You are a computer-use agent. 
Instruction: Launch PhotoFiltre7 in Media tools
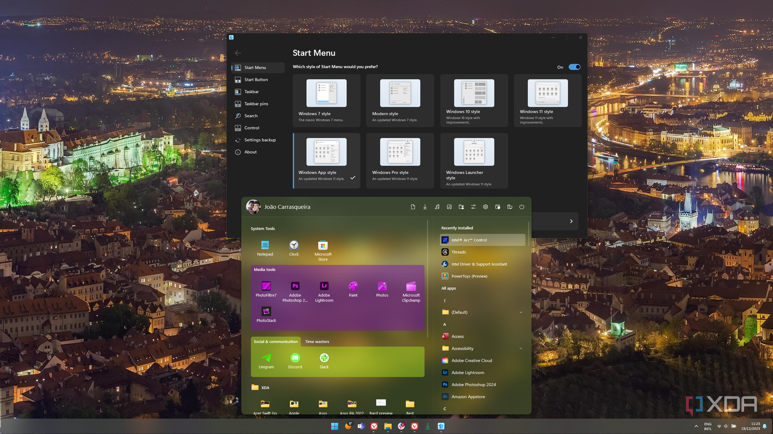click(x=266, y=289)
